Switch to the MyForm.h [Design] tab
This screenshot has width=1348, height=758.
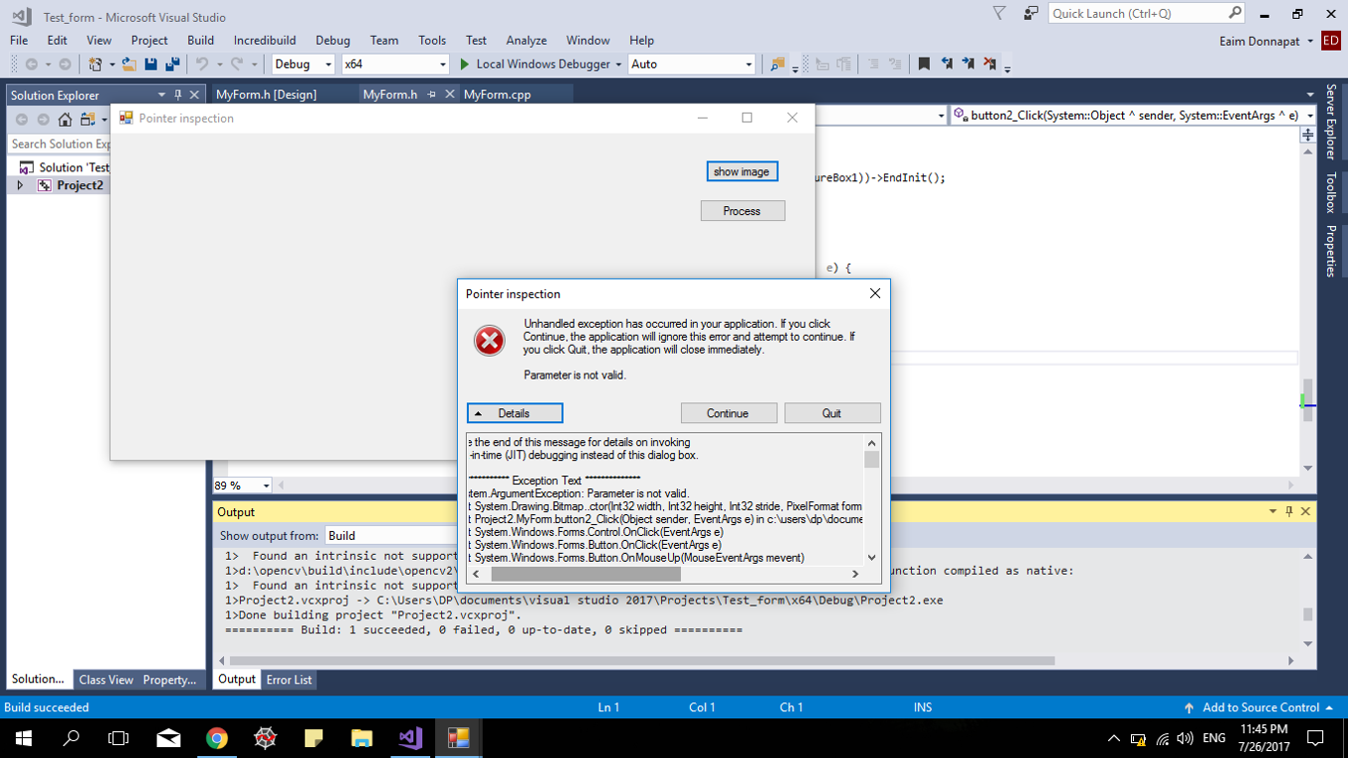pyautogui.click(x=267, y=95)
